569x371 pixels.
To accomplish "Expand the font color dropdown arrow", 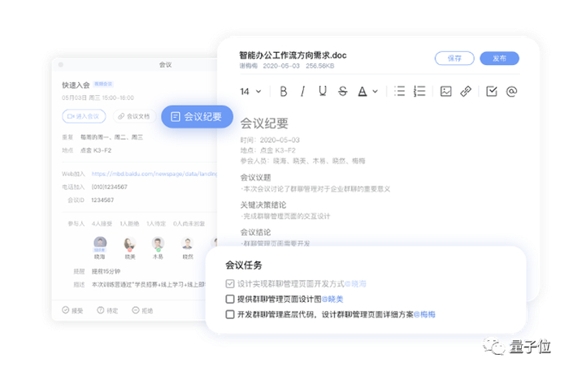I will [x=376, y=91].
